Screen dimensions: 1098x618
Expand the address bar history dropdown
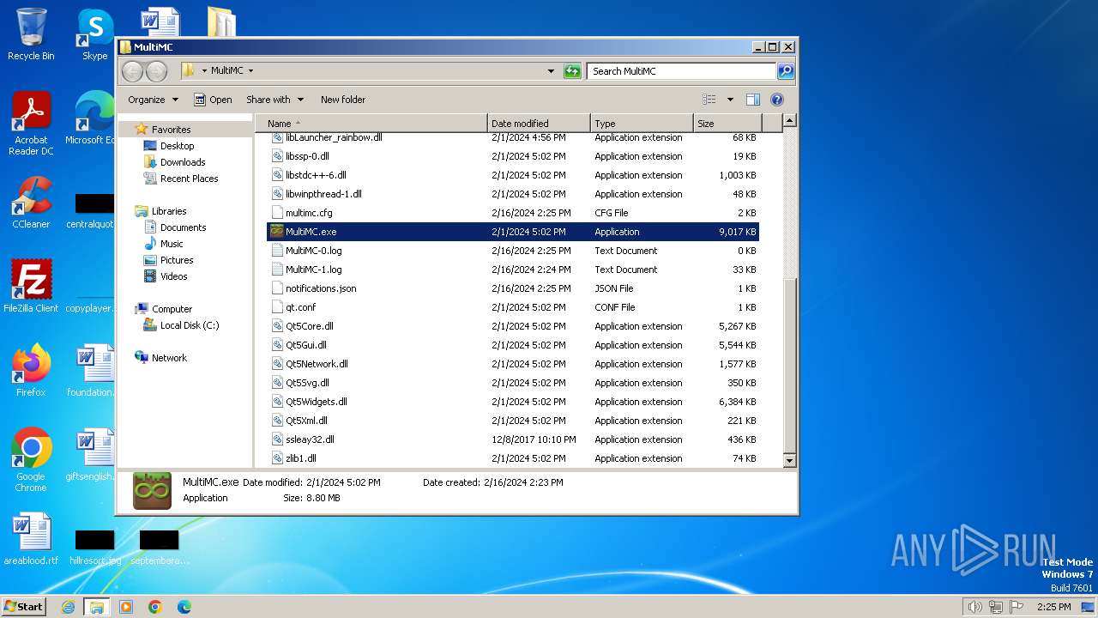(x=551, y=71)
